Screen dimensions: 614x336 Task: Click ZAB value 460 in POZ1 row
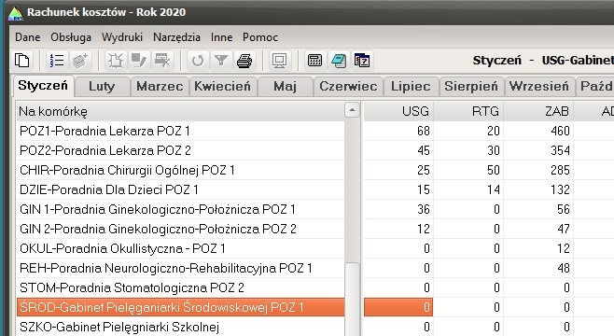[x=560, y=131]
